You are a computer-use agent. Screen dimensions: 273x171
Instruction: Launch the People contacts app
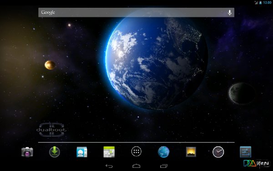[x=81, y=152]
